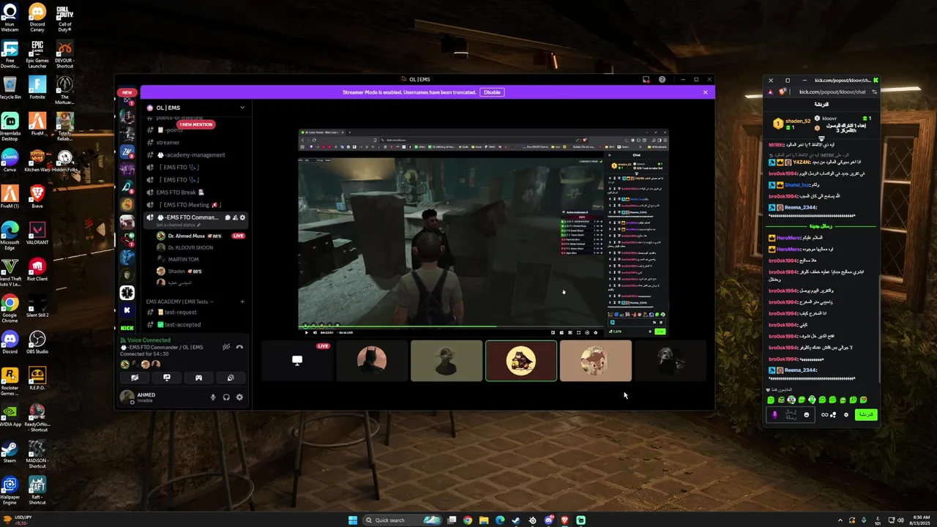This screenshot has width=937, height=527.
Task: Click the 1 NEW MENTION pill
Action: (x=195, y=124)
